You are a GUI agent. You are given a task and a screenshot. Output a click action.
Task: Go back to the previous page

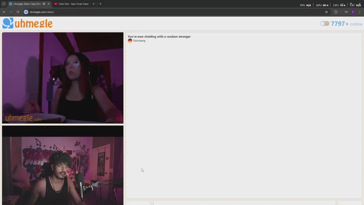click(4, 12)
